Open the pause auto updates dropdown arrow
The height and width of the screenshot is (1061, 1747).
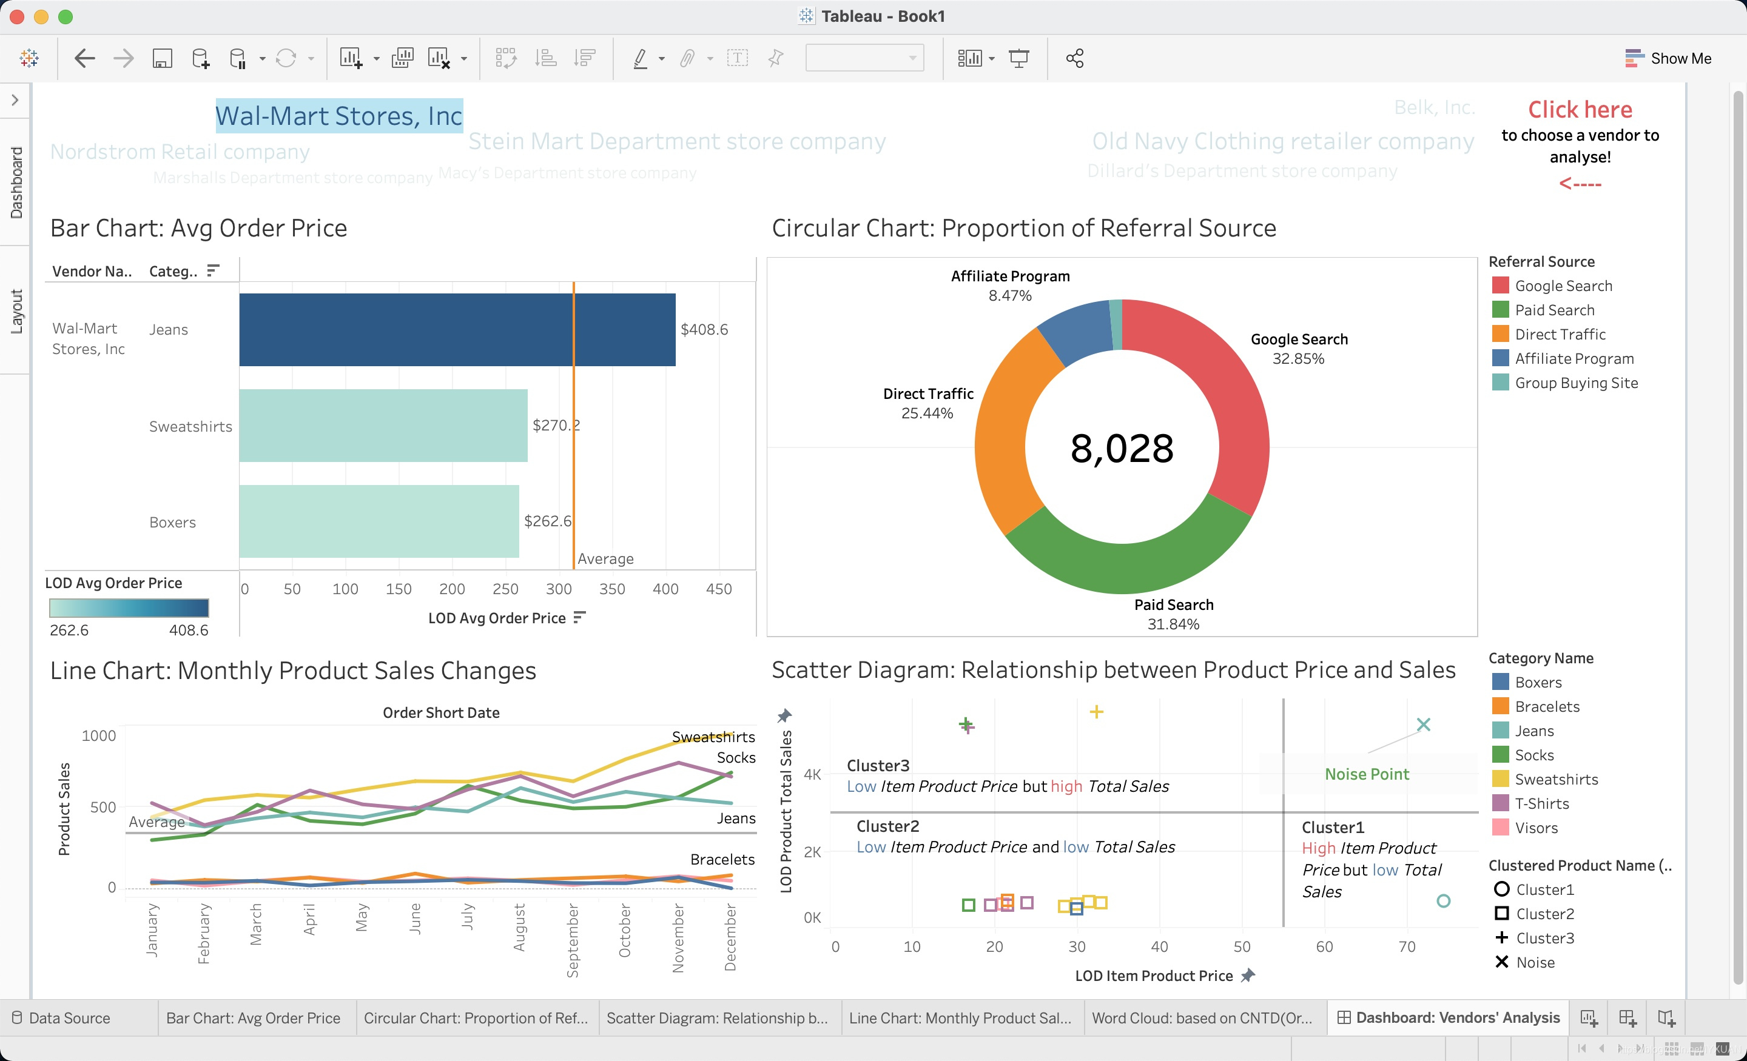click(262, 59)
